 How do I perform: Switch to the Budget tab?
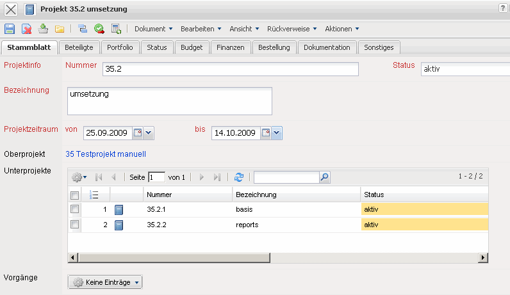(x=192, y=47)
